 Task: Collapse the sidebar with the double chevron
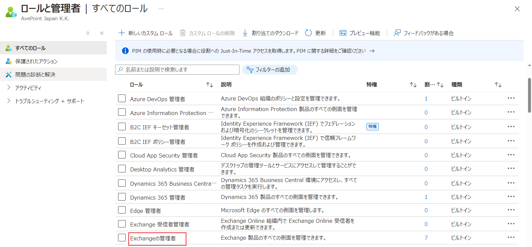coord(102,33)
